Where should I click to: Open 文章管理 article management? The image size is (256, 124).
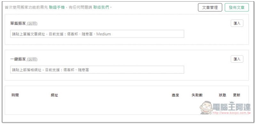coord(210,7)
